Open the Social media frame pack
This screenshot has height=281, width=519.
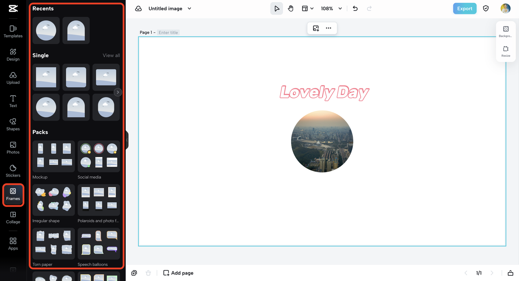click(x=99, y=156)
